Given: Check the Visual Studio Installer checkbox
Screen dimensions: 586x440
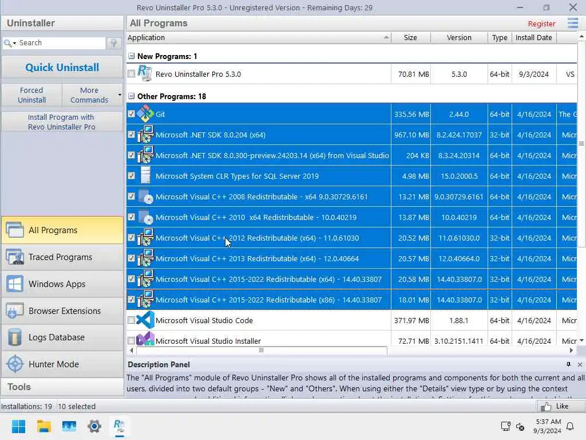Looking at the screenshot, I should tap(131, 340).
